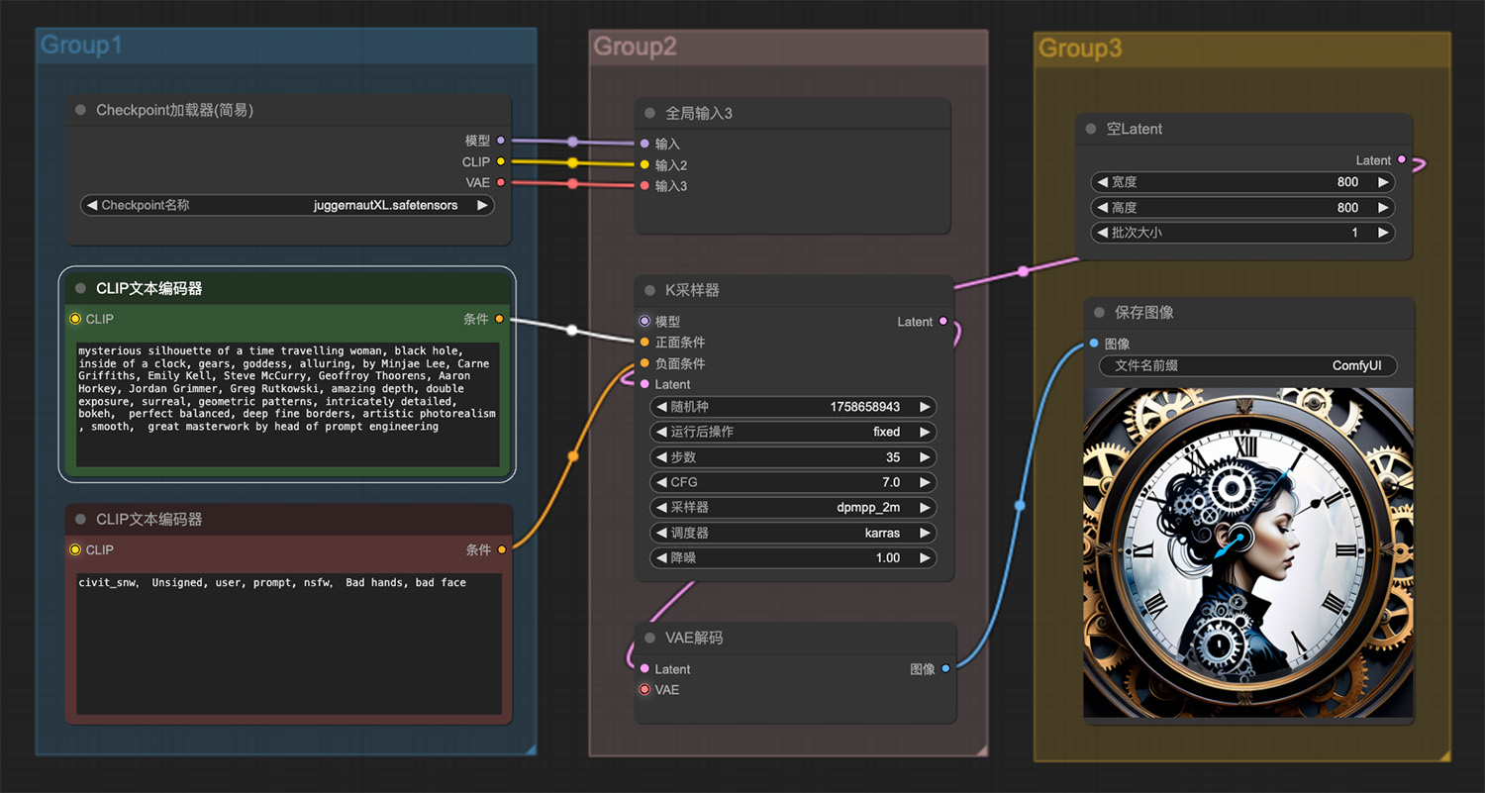
Task: Select the Group2 title
Action: (635, 47)
